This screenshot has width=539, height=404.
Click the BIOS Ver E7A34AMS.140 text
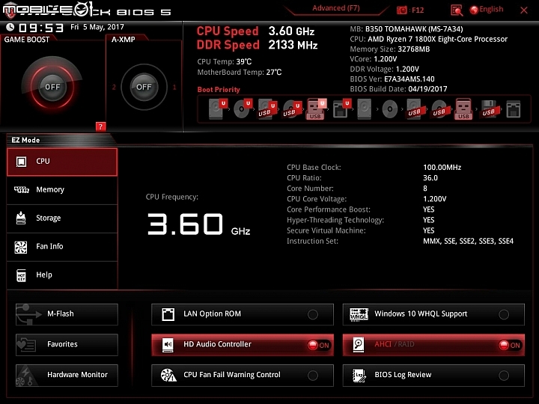click(392, 79)
